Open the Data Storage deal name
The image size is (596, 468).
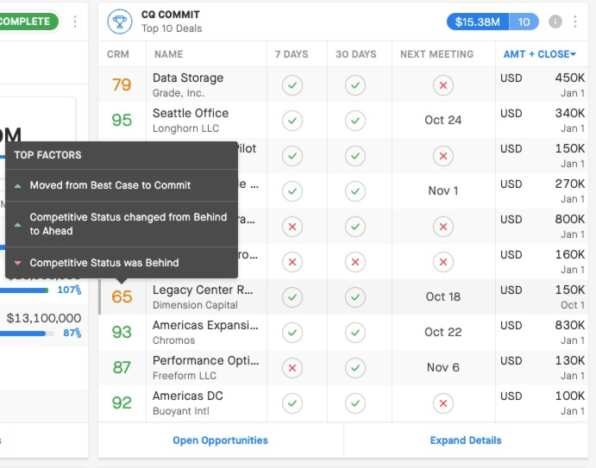tap(188, 78)
